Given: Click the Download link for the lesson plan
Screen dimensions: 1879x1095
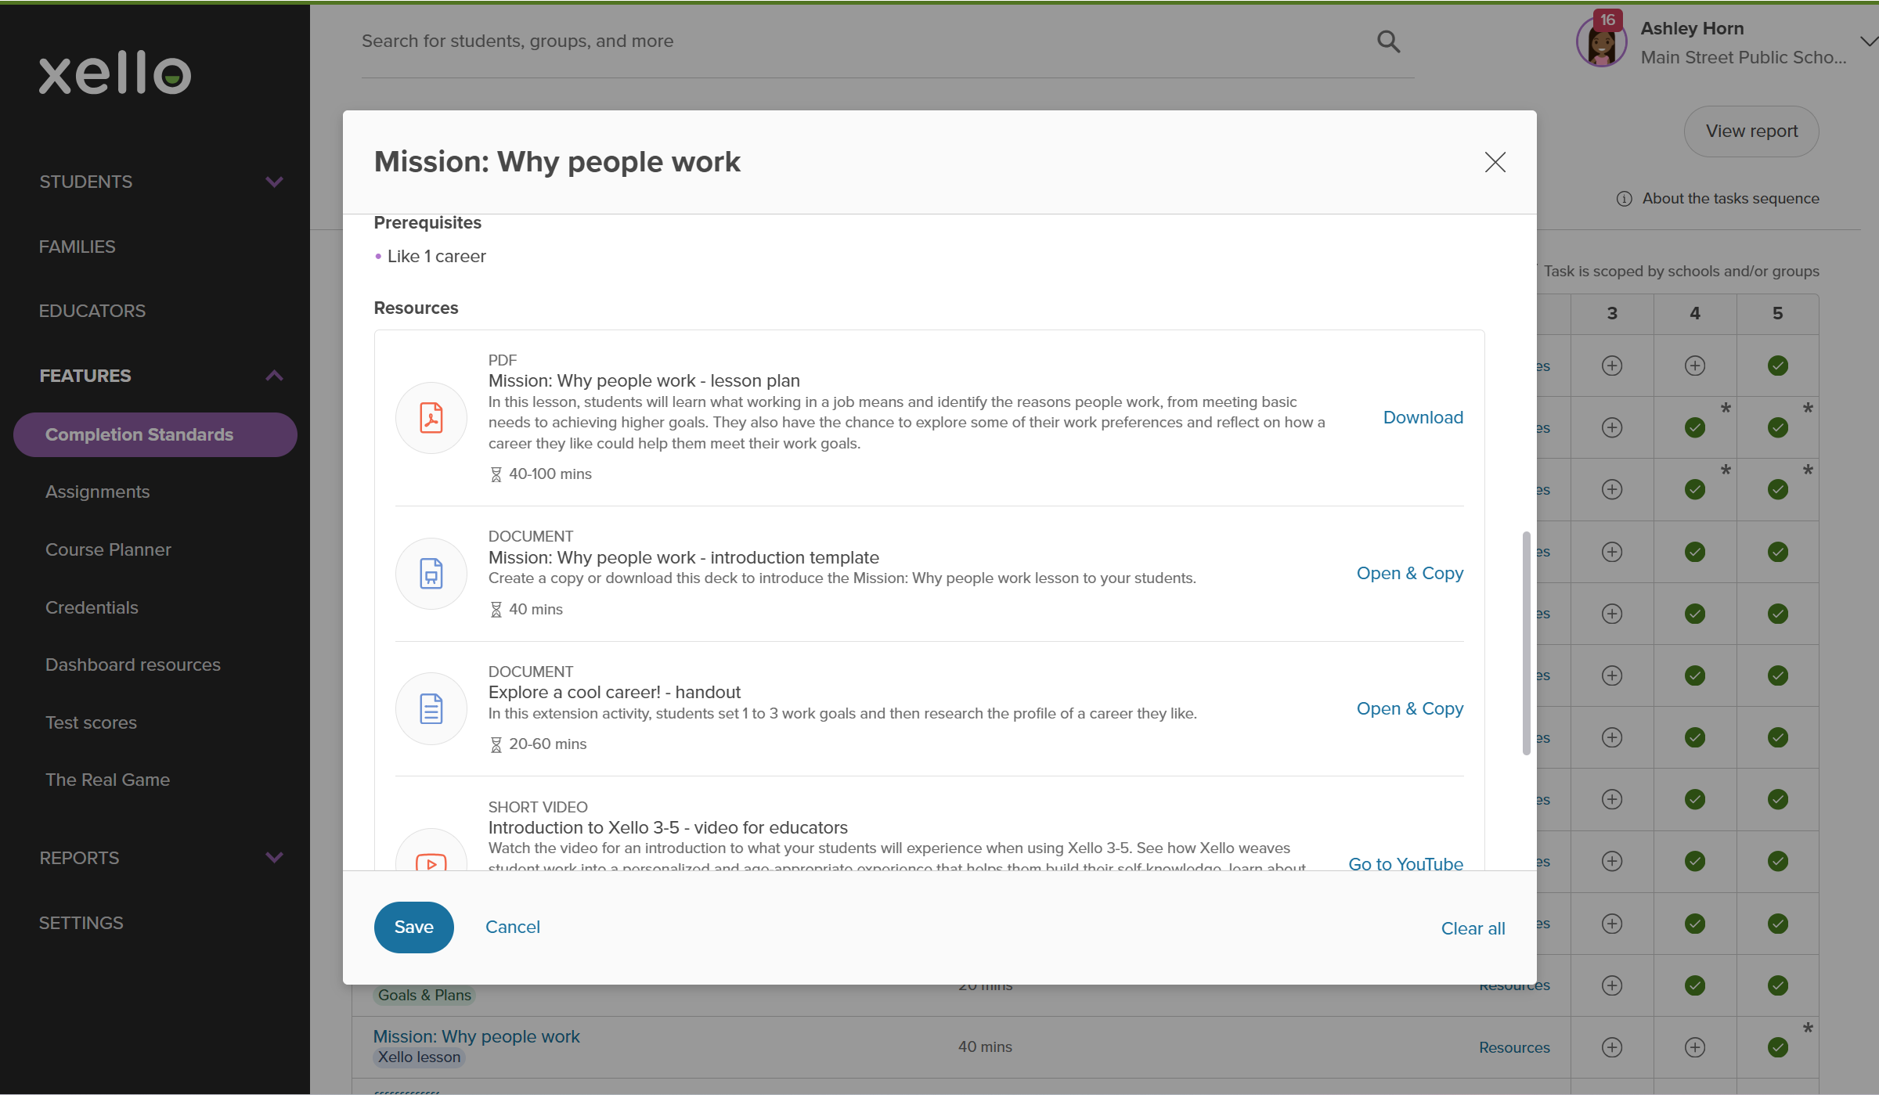Looking at the screenshot, I should [x=1422, y=417].
